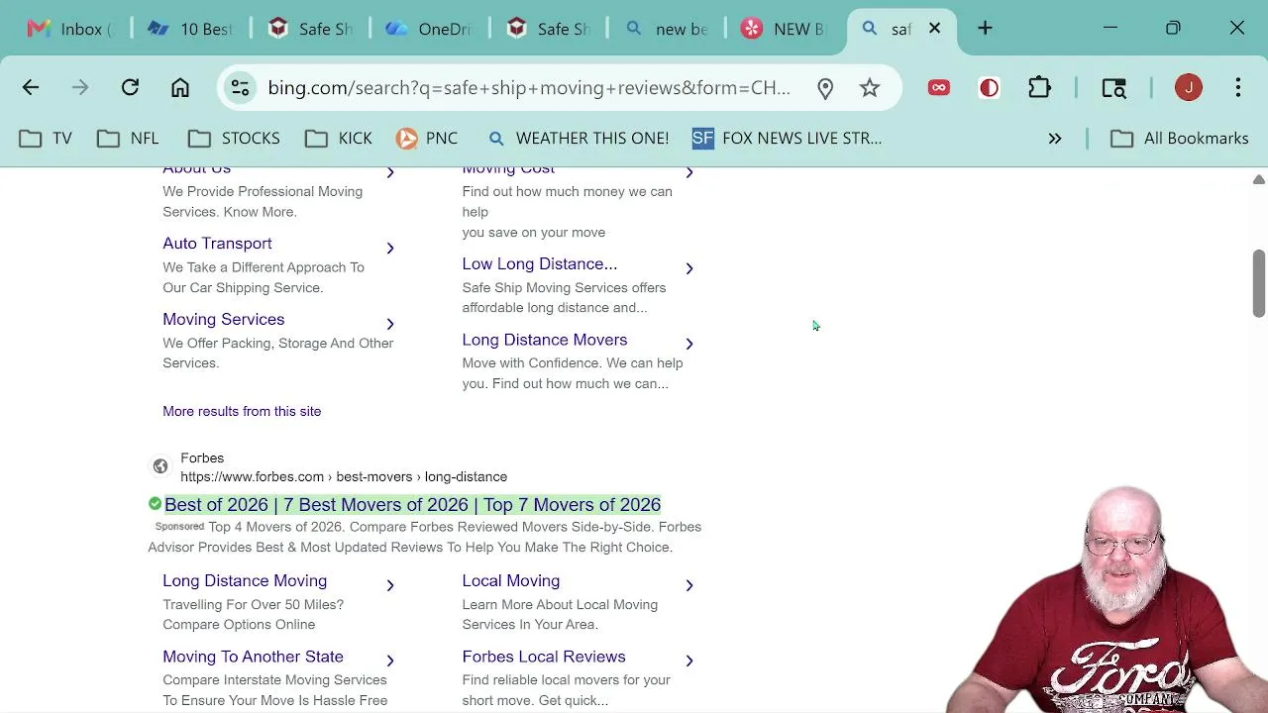Open the Forbes Local Reviews sitelink

(x=543, y=657)
